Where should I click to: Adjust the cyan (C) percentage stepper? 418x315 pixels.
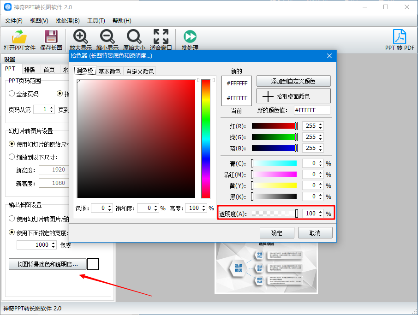pos(321,163)
